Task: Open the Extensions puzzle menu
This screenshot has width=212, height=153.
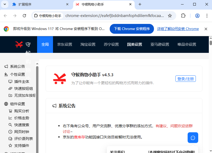Action: (x=183, y=16)
